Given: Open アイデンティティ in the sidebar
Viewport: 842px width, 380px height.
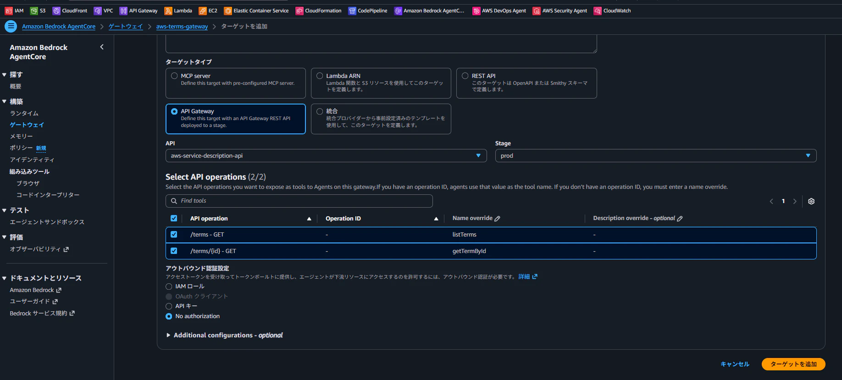Looking at the screenshot, I should coord(32,160).
